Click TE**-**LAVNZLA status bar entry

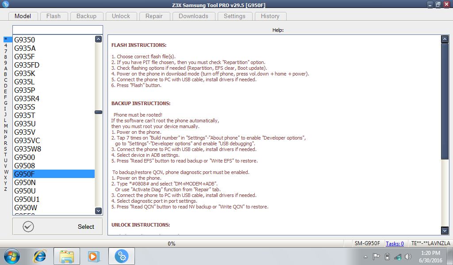tap(430, 243)
